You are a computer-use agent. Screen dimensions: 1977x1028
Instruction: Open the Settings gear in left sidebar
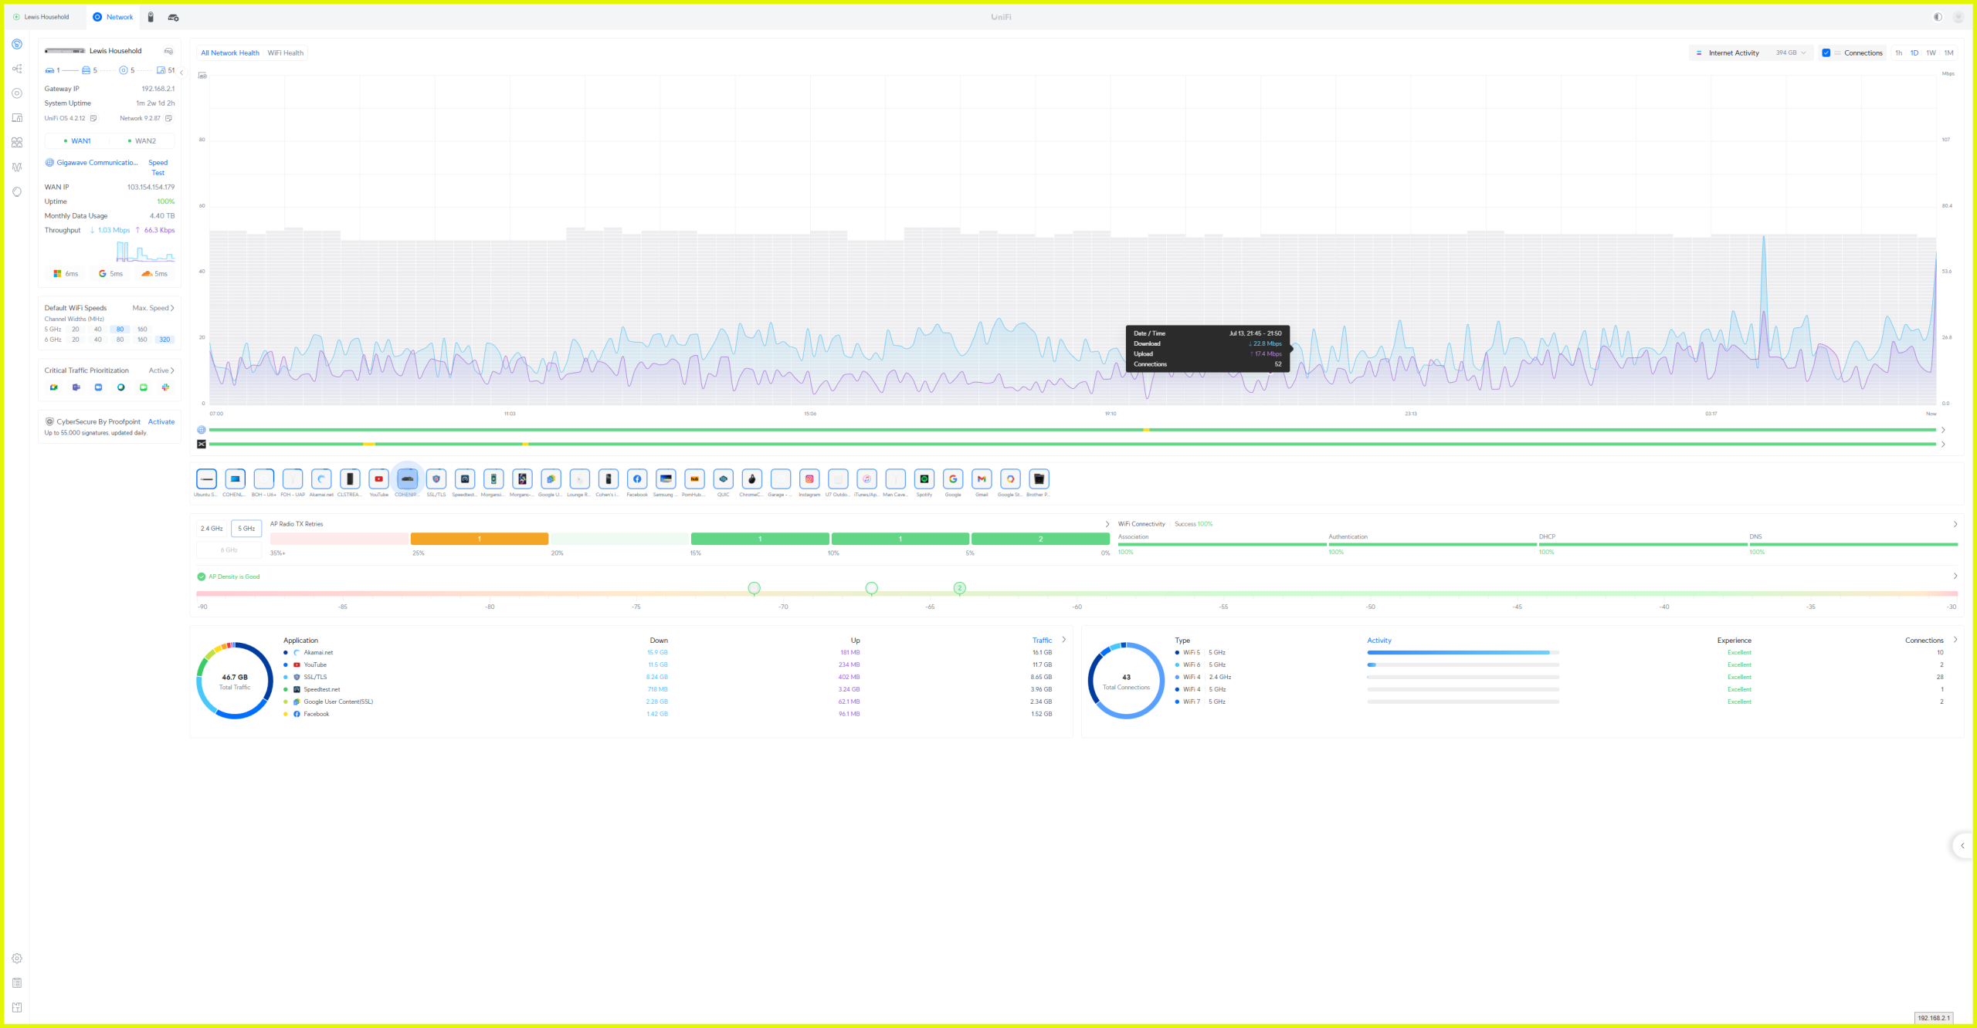[17, 959]
